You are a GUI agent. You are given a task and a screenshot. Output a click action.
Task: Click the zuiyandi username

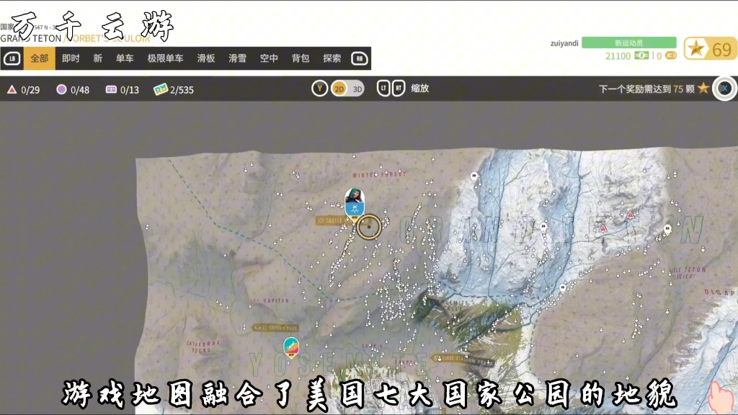(x=564, y=43)
